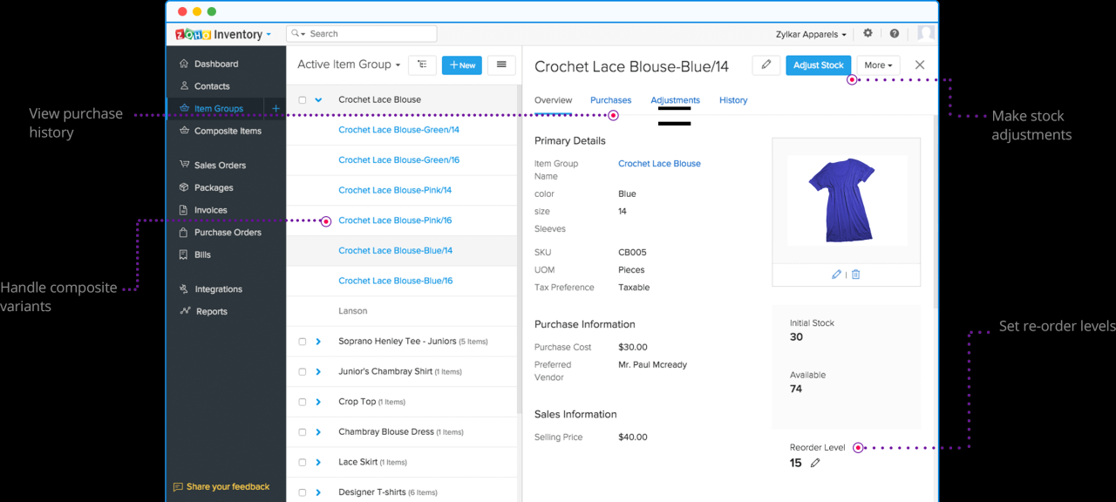Screen dimensions: 1116x502
Task: Open Zoho Inventory settings gear
Action: (867, 32)
